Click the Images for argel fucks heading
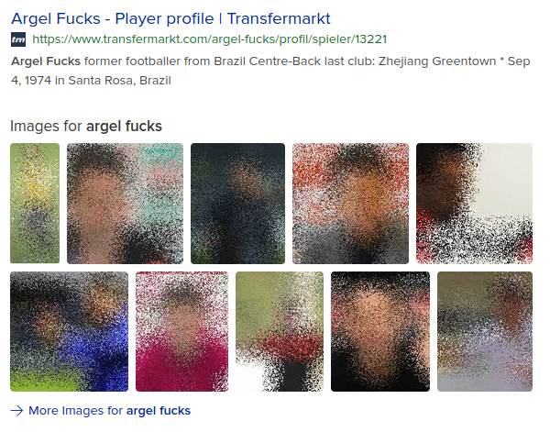The image size is (550, 432). pyautogui.click(x=86, y=126)
